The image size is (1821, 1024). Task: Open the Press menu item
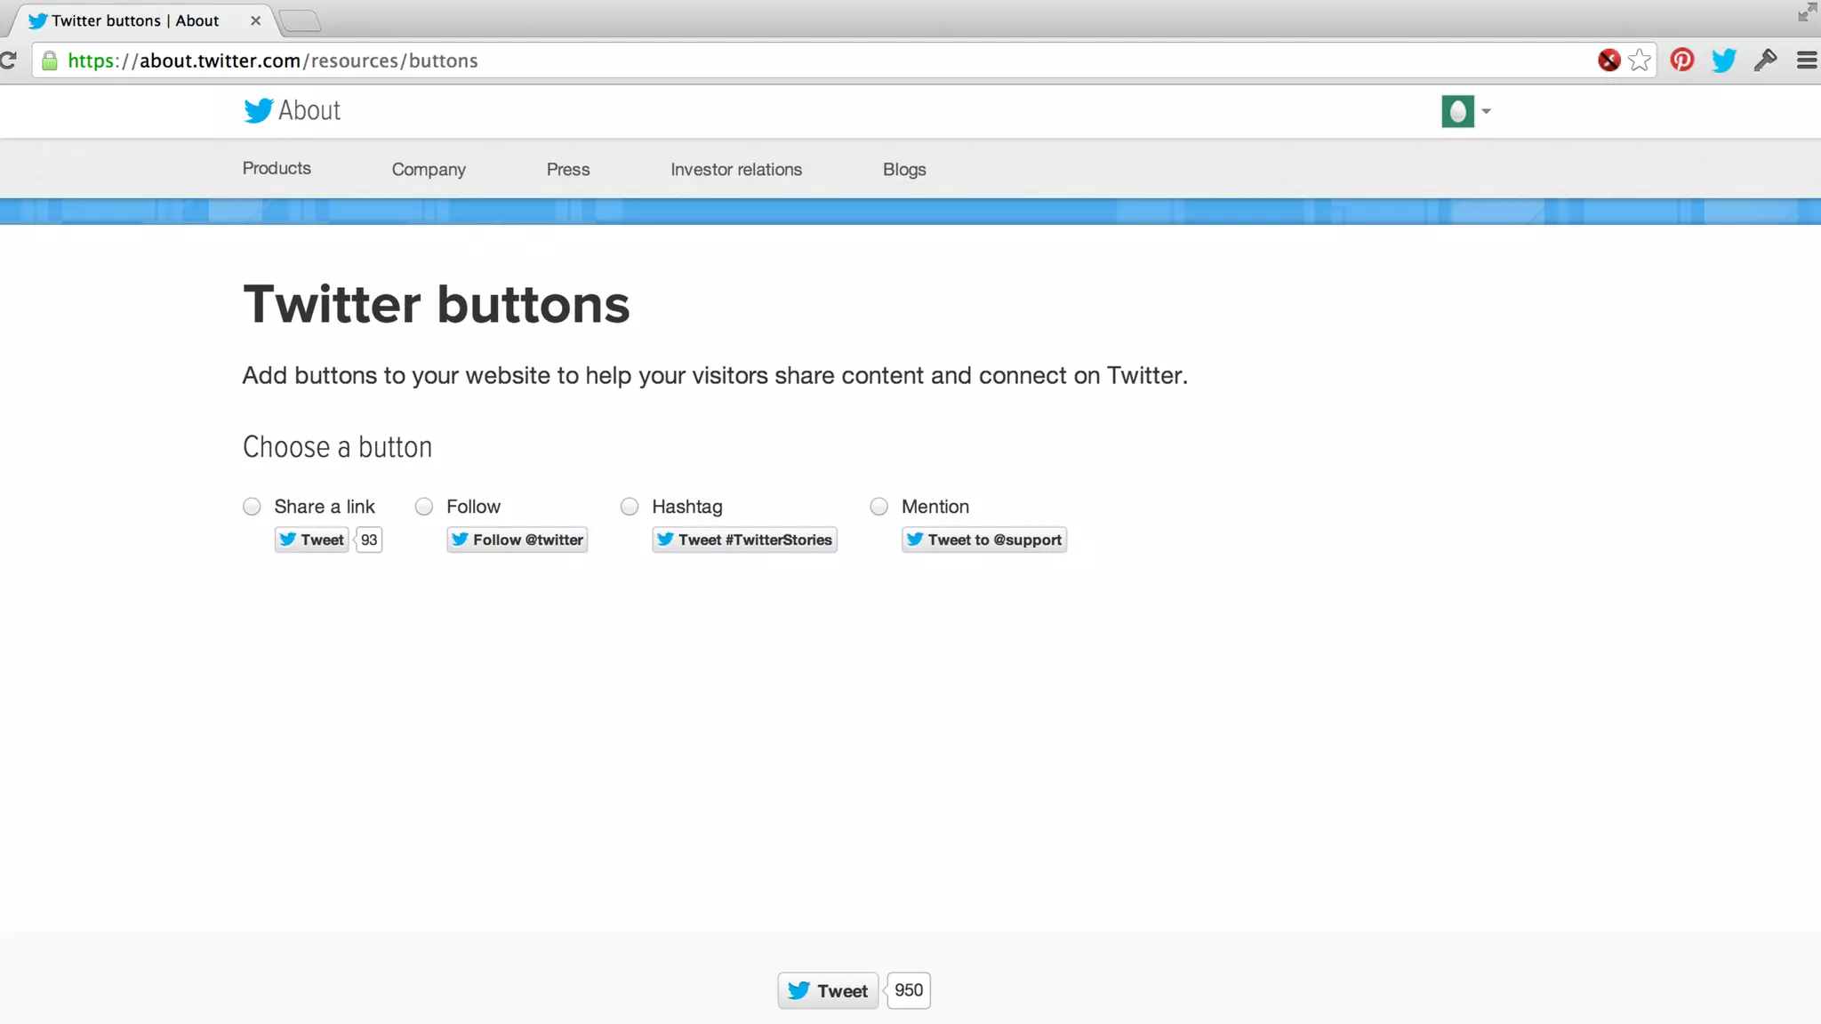coord(568,169)
